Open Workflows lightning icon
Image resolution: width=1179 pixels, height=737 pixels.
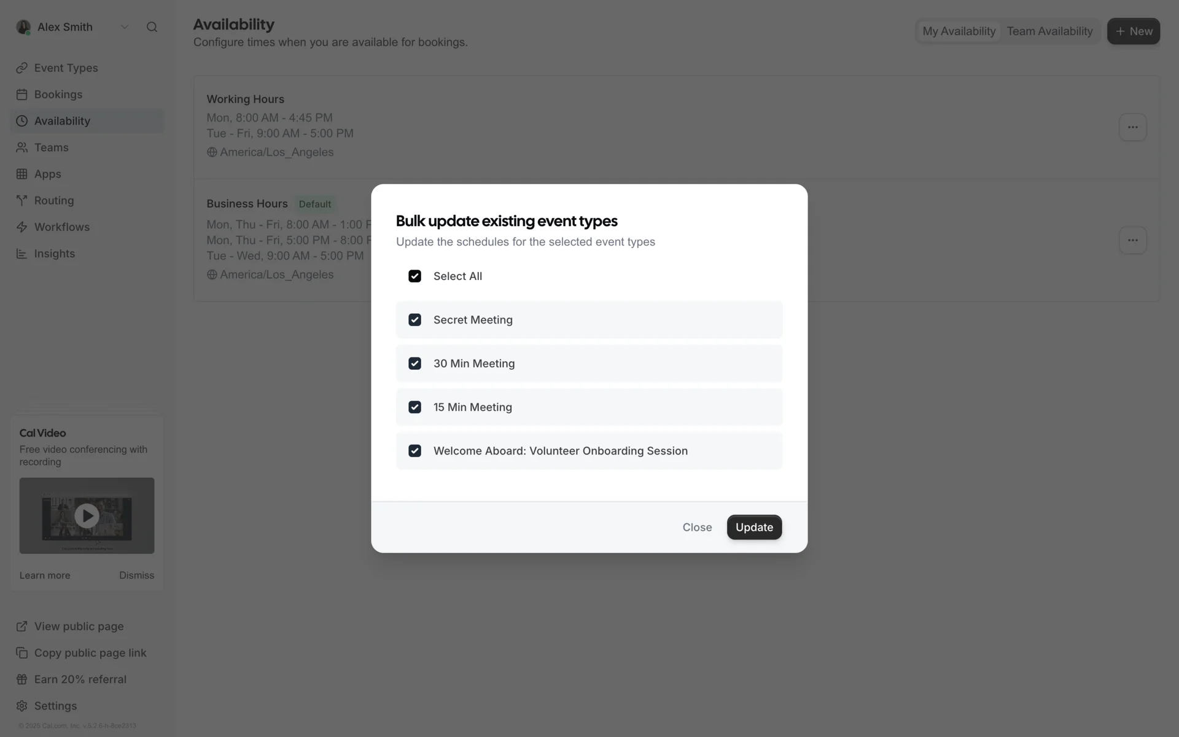coord(22,227)
